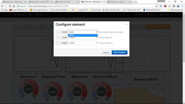Expand the Height unit dropdown
The width and height of the screenshot is (185, 104).
(83, 43)
